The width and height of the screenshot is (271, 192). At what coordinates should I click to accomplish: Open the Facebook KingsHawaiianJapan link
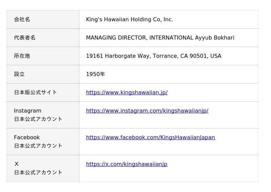[x=150, y=137]
